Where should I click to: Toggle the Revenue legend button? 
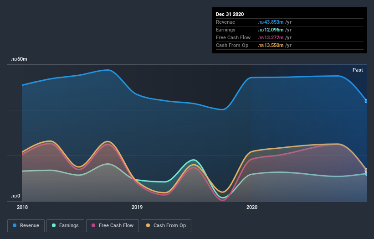point(26,226)
